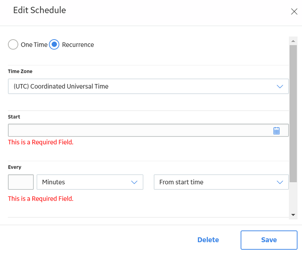This screenshot has height=258, width=302.
Task: Click the Delete button
Action: click(208, 240)
